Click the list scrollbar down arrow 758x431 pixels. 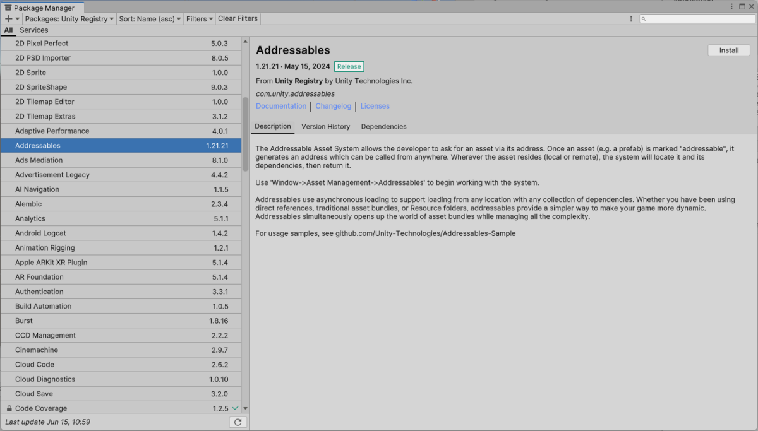(246, 408)
